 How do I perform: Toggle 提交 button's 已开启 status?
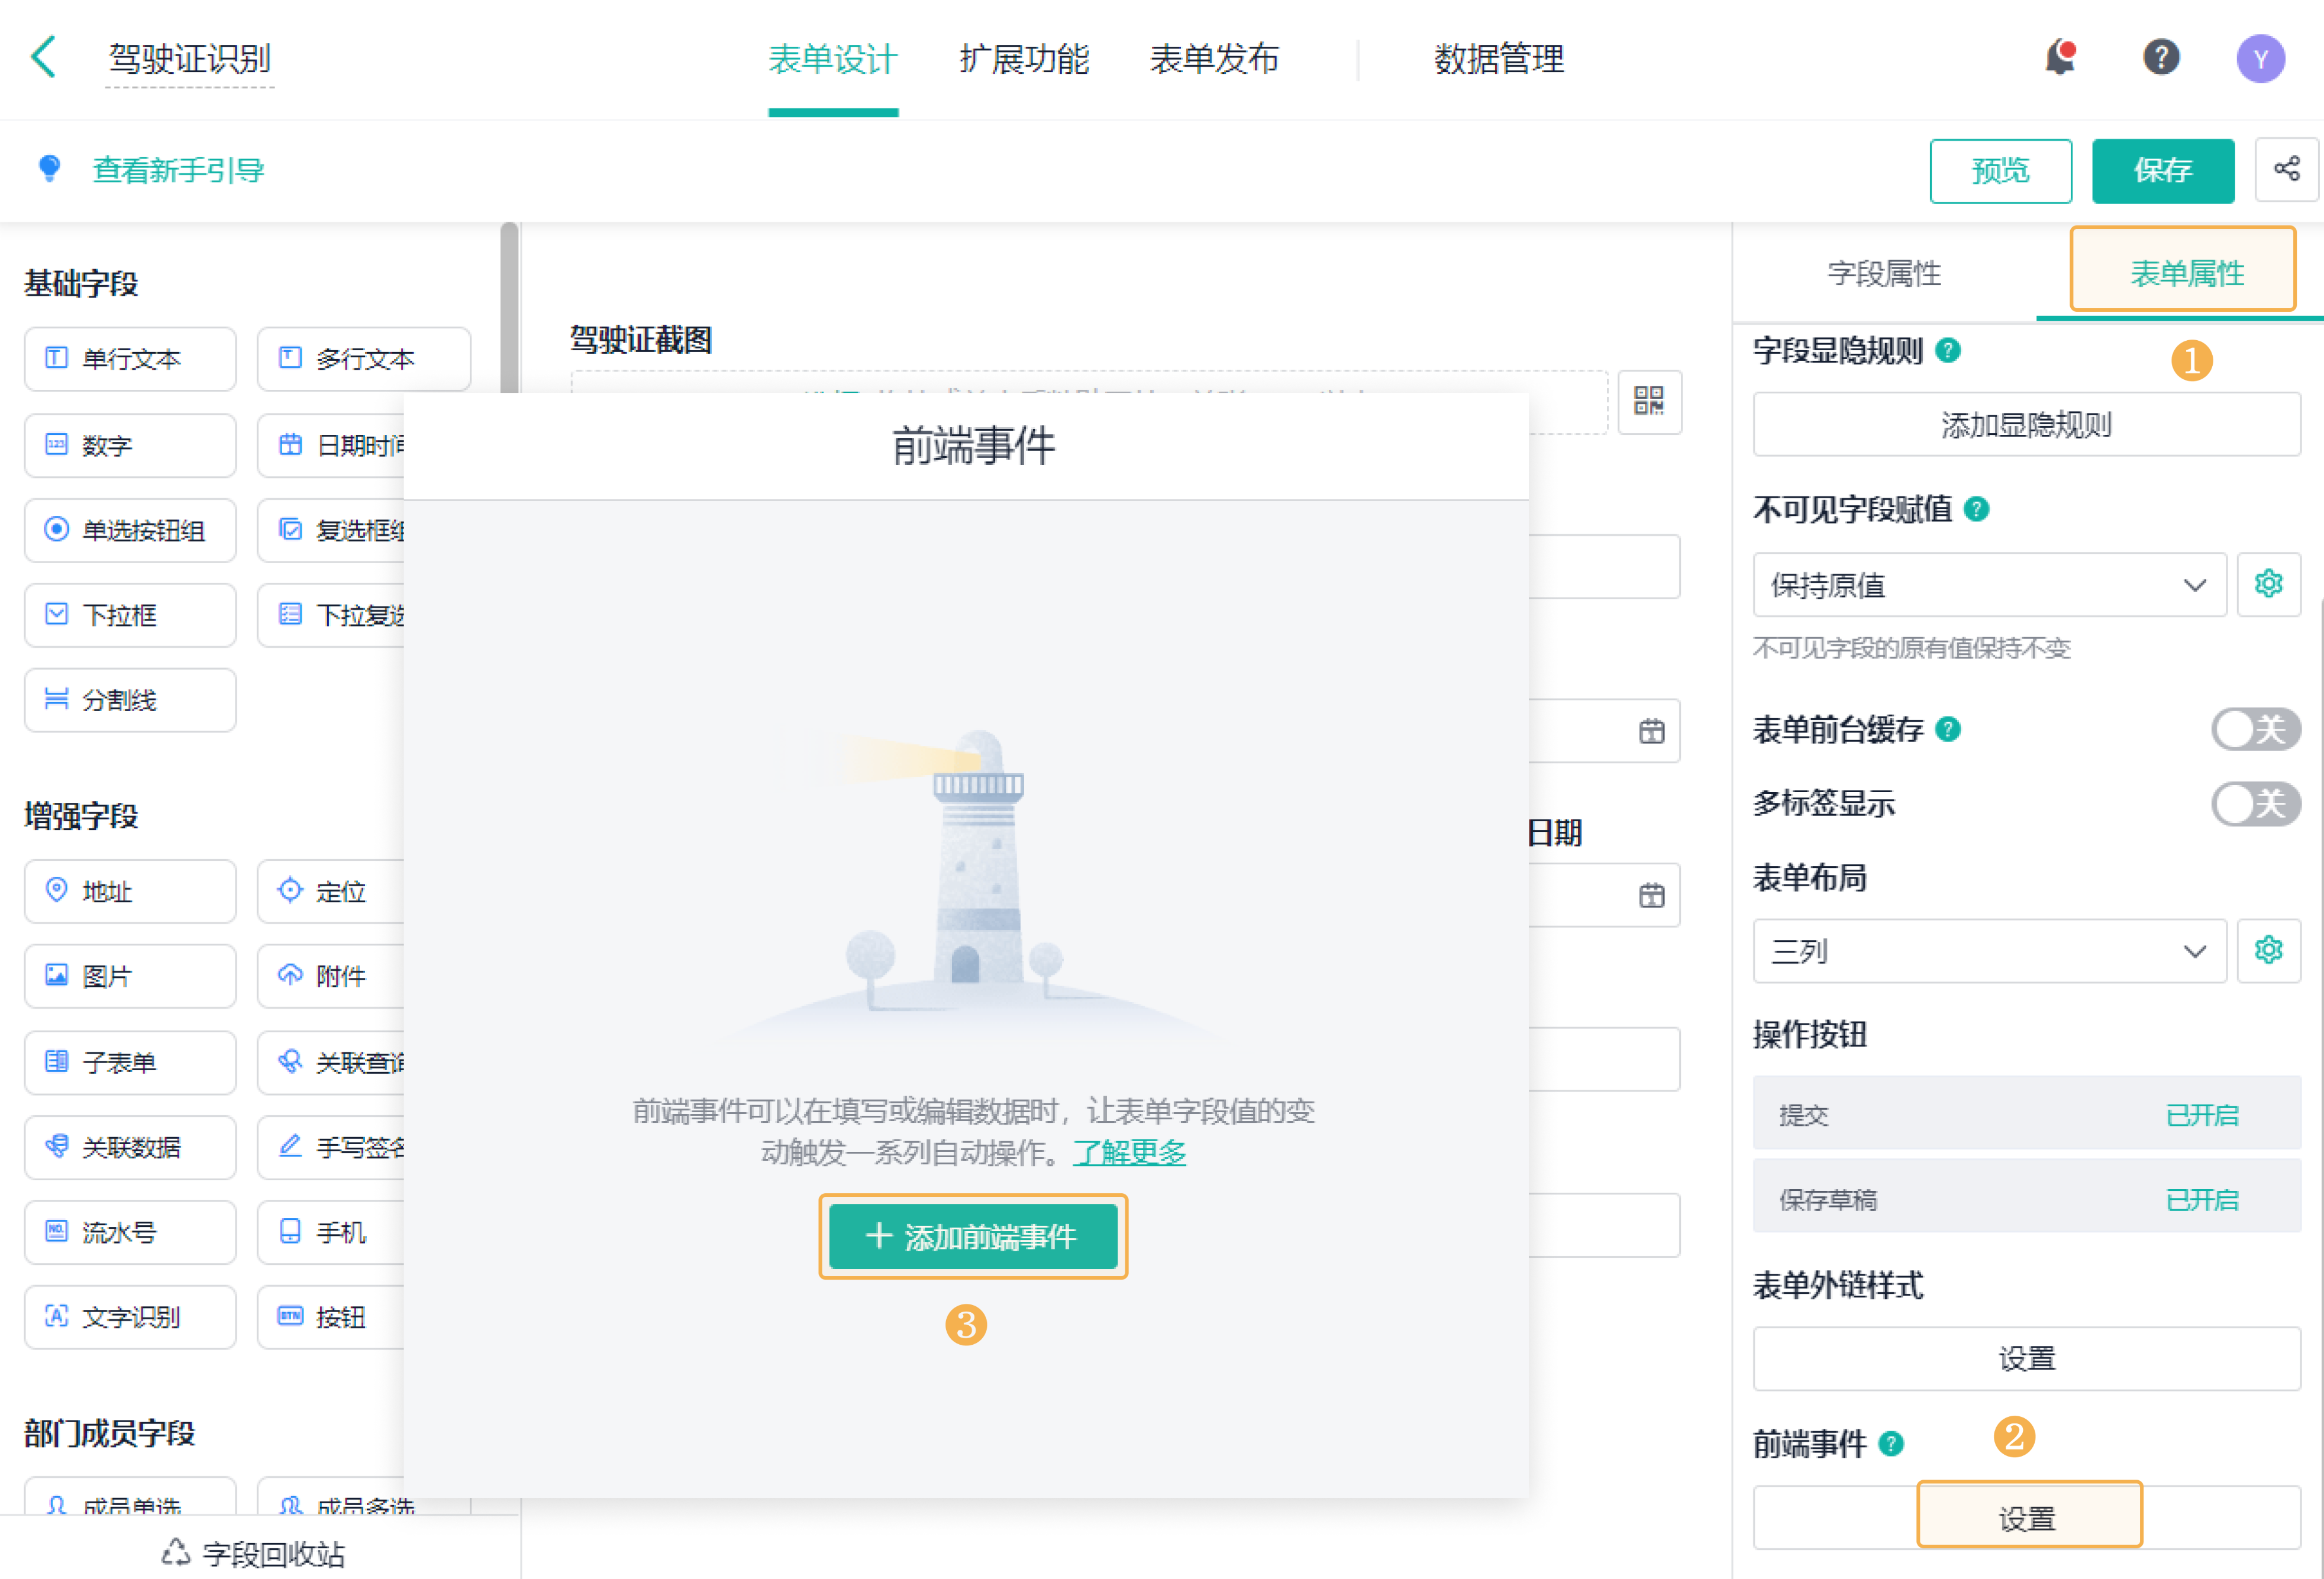[2201, 1114]
